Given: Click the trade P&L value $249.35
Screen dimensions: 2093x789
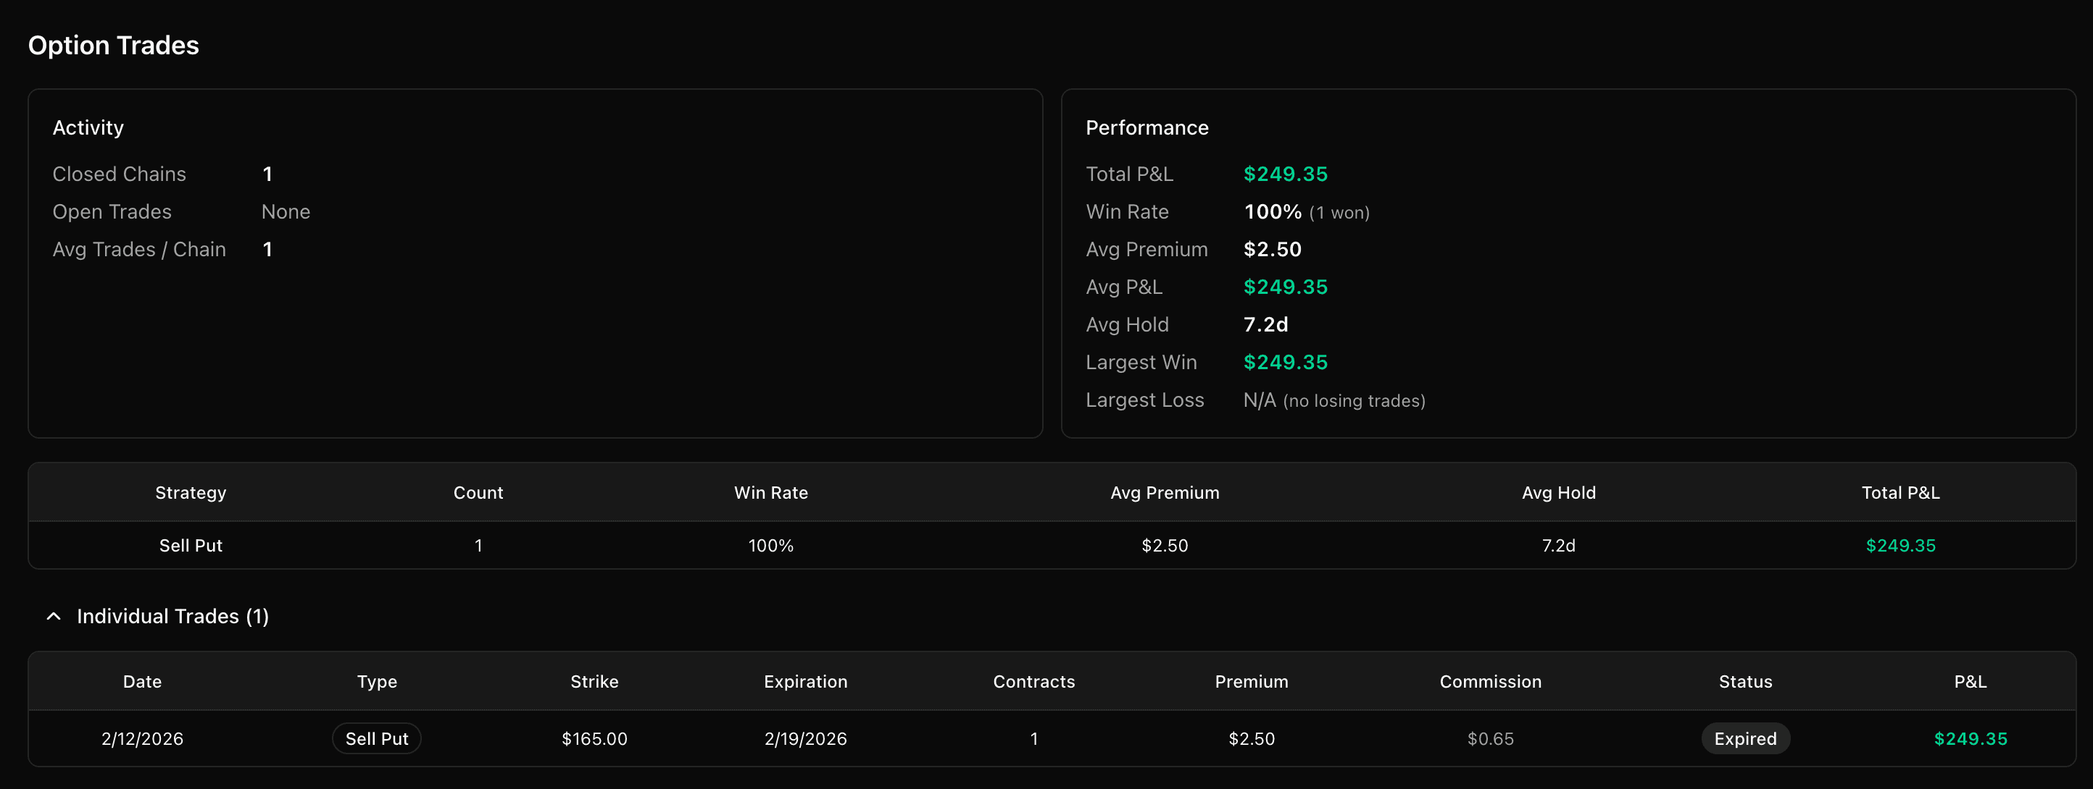Looking at the screenshot, I should pyautogui.click(x=1970, y=738).
